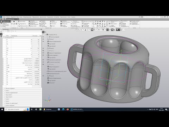Select Оболочка:1 in the model tree
Screen dimensions: 169x127
tap(51, 83)
